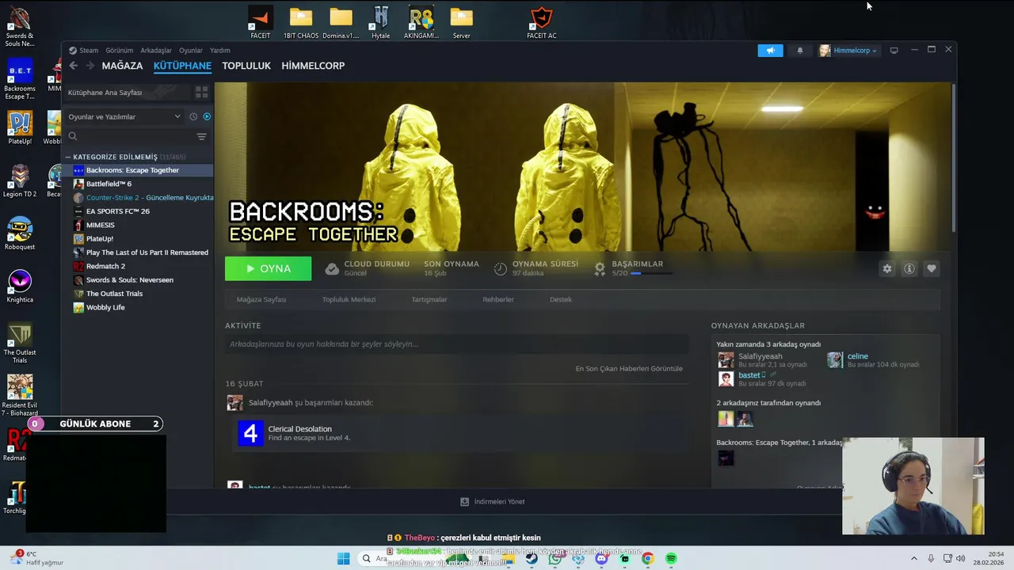The height and width of the screenshot is (570, 1014).
Task: Open the Tartışmalar link
Action: pyautogui.click(x=429, y=299)
